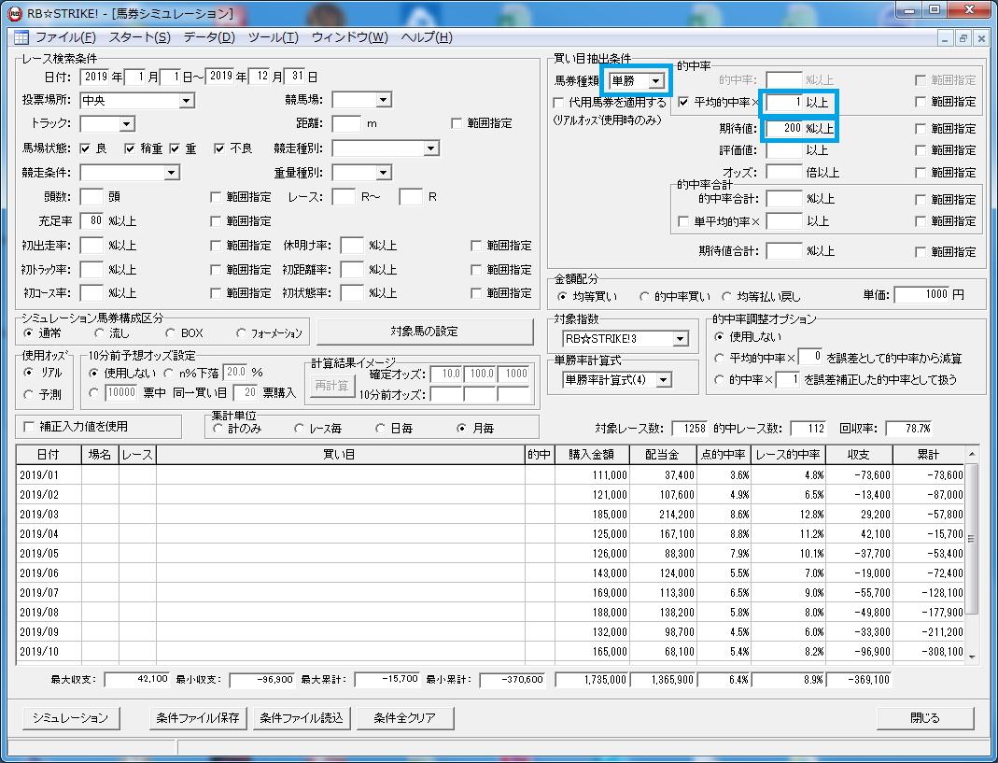Click the 条件ファイル保存 button
The image size is (998, 763).
point(198,718)
